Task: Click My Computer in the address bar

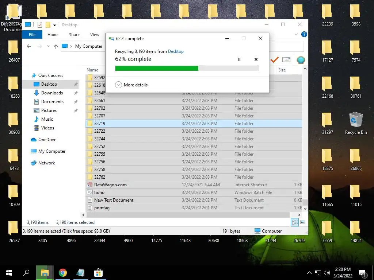Action: click(89, 46)
